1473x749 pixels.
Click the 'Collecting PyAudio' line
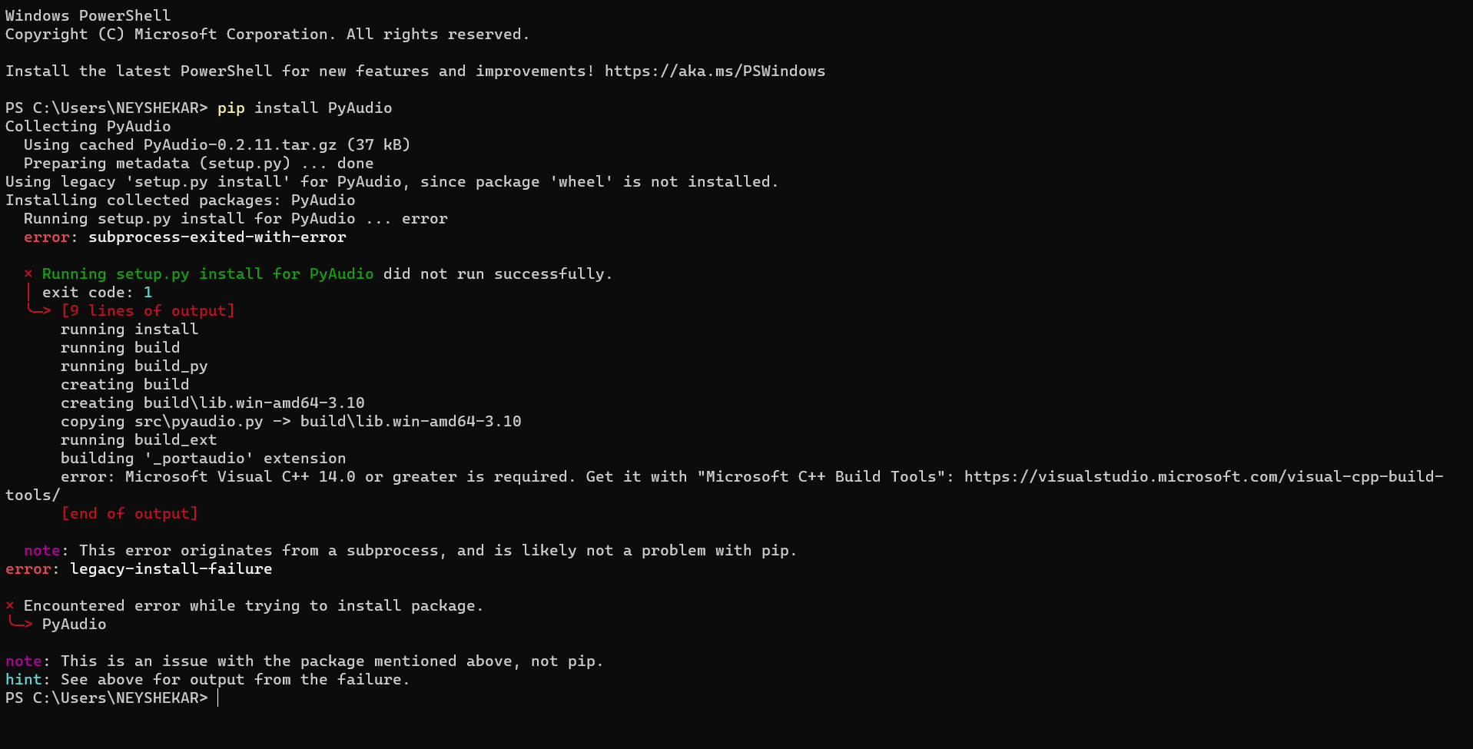tap(88, 127)
